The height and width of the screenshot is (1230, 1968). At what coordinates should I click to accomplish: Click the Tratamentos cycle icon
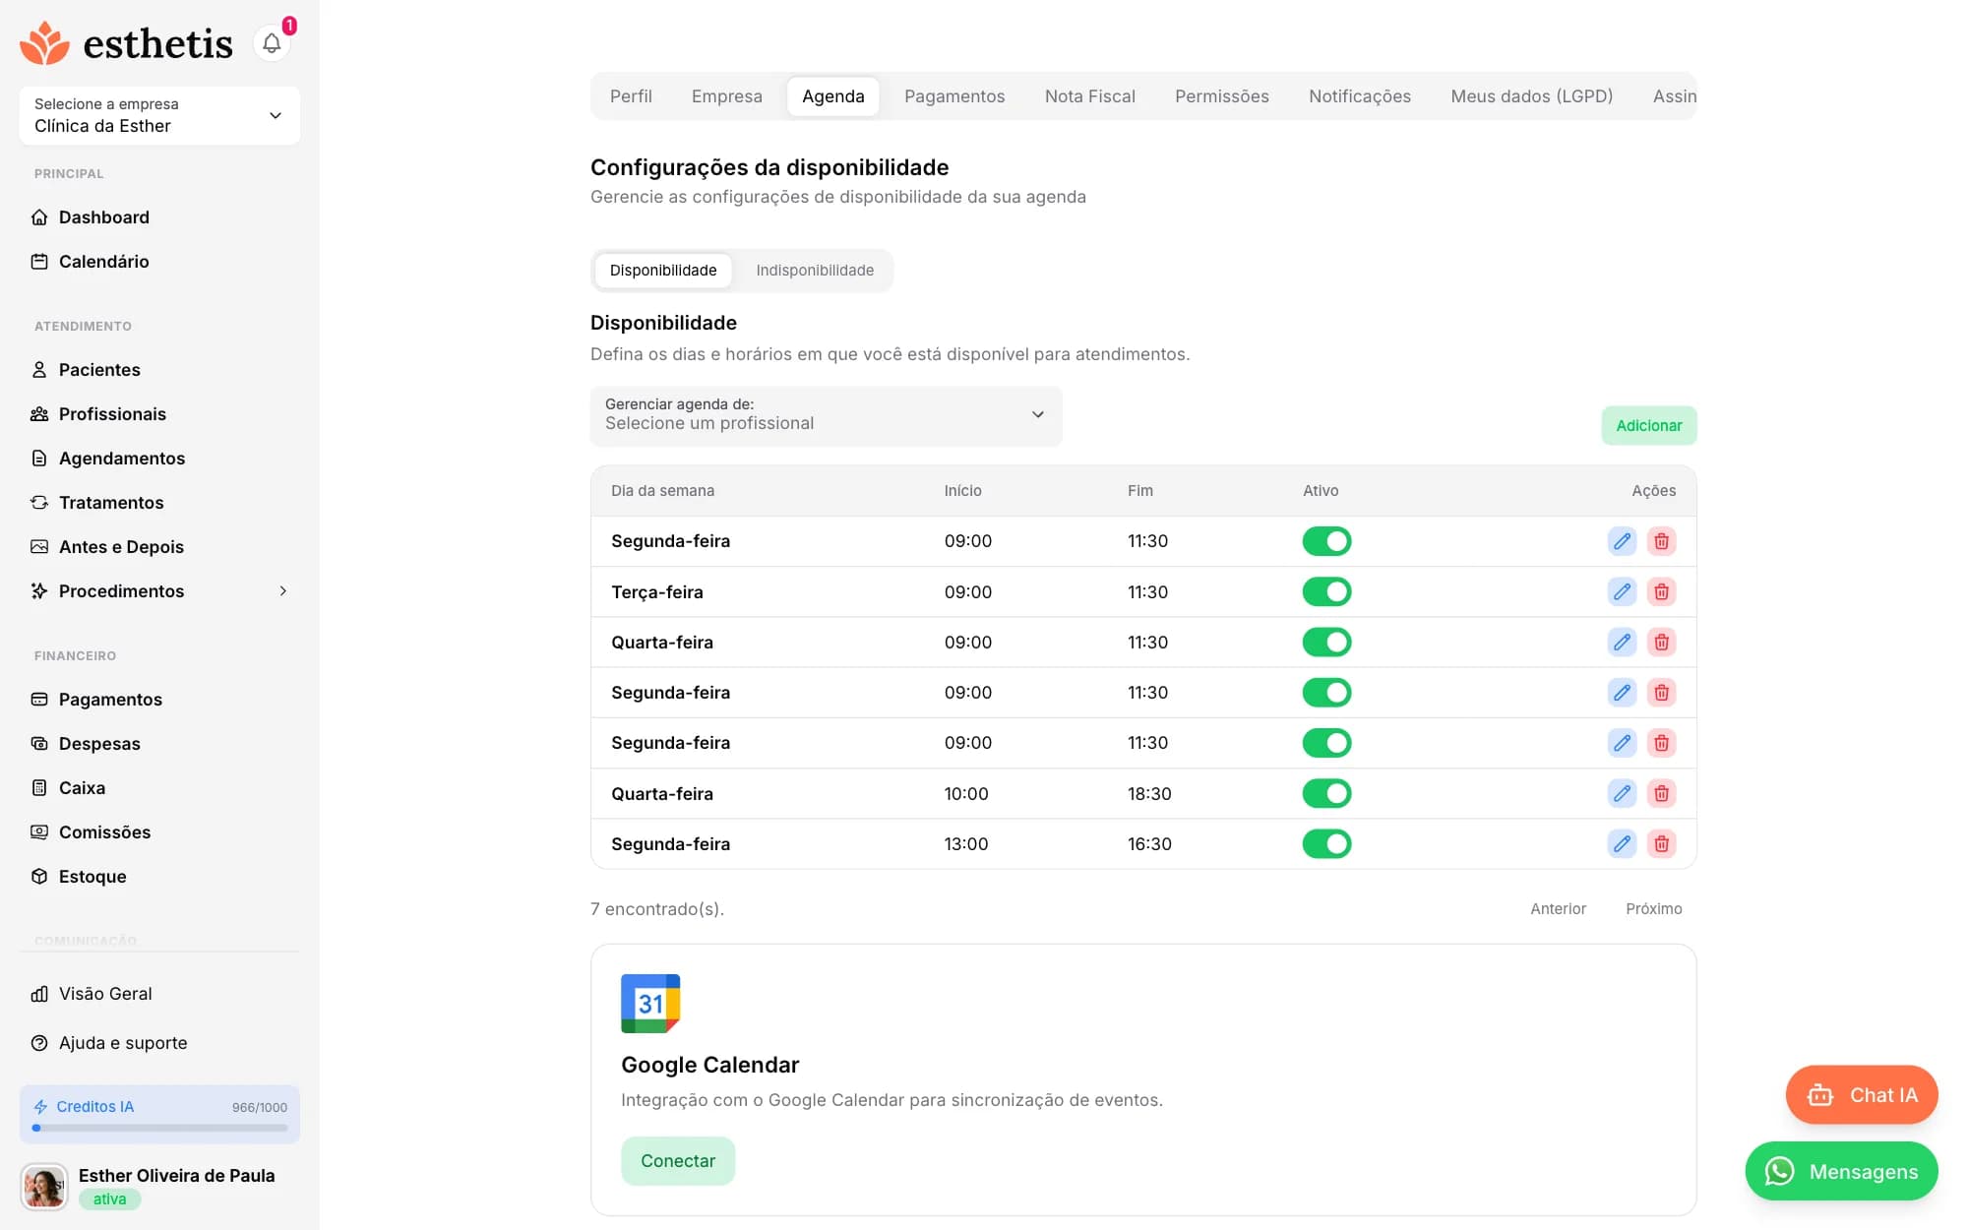[39, 503]
